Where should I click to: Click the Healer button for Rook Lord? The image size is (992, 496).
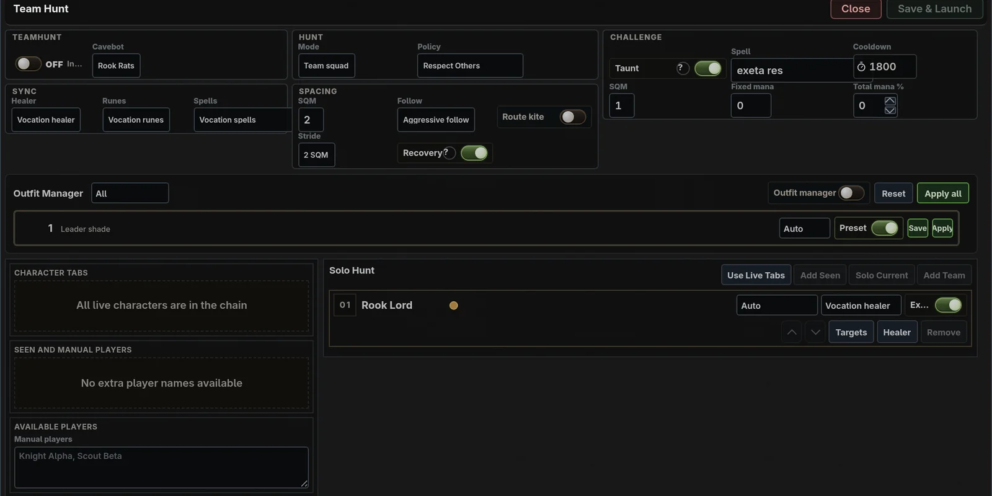897,332
